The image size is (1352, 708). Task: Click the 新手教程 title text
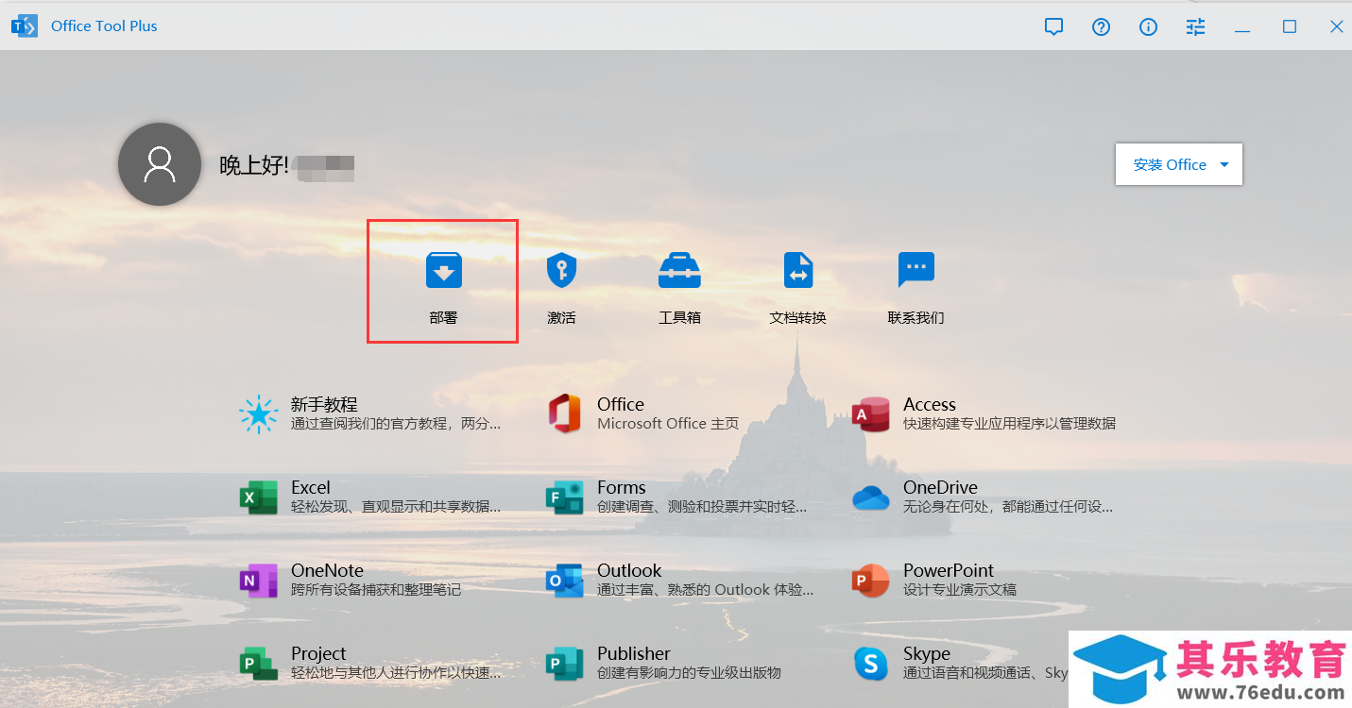point(324,404)
